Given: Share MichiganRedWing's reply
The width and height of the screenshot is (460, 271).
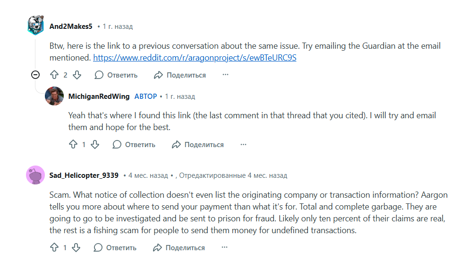Looking at the screenshot, I should [198, 144].
